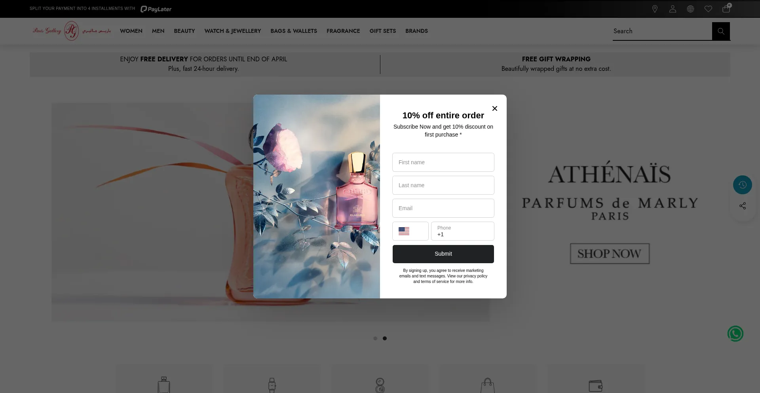Click the Last name field
The width and height of the screenshot is (760, 393).
point(443,185)
